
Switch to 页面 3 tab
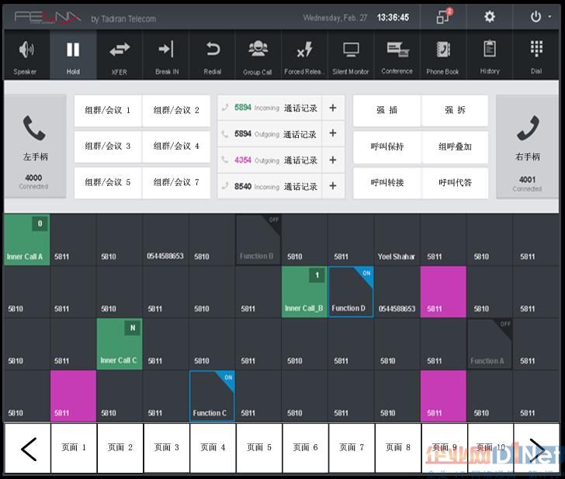coord(166,447)
